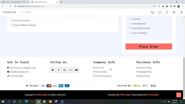Select Cash on Delivery option
Screen dimensions: 185x104
(130, 33)
